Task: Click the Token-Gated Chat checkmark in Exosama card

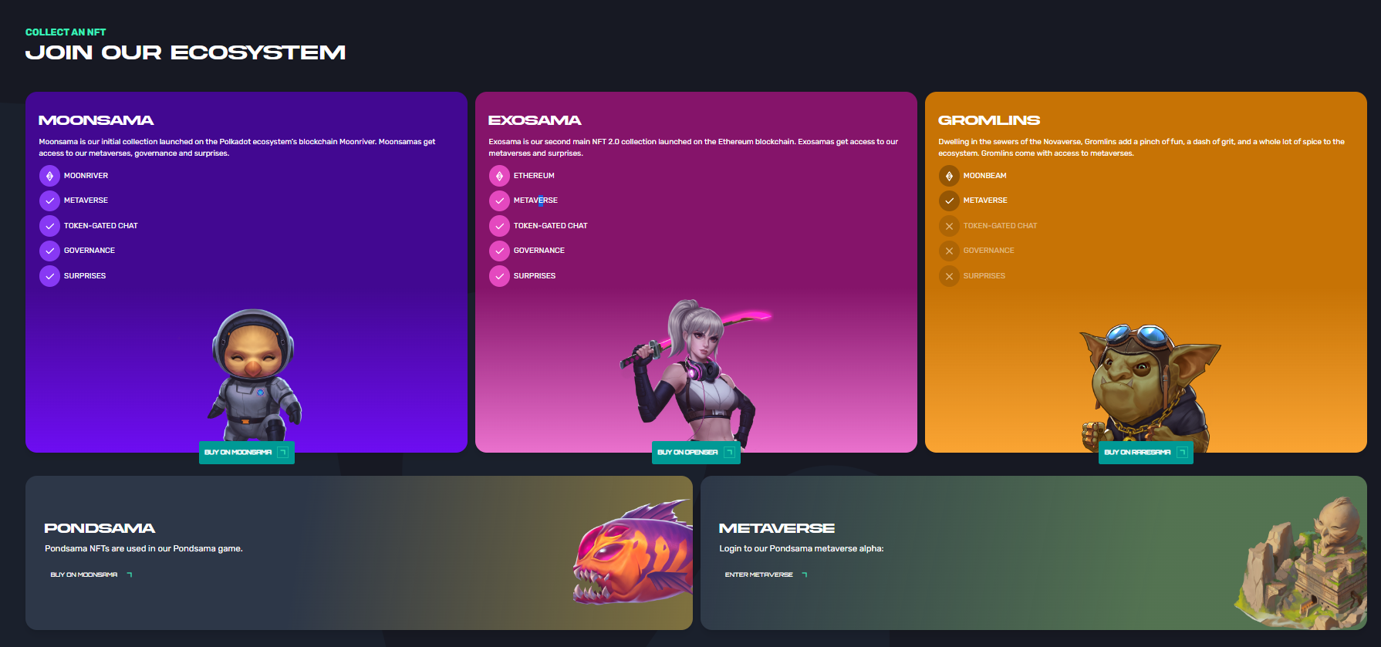Action: point(499,226)
